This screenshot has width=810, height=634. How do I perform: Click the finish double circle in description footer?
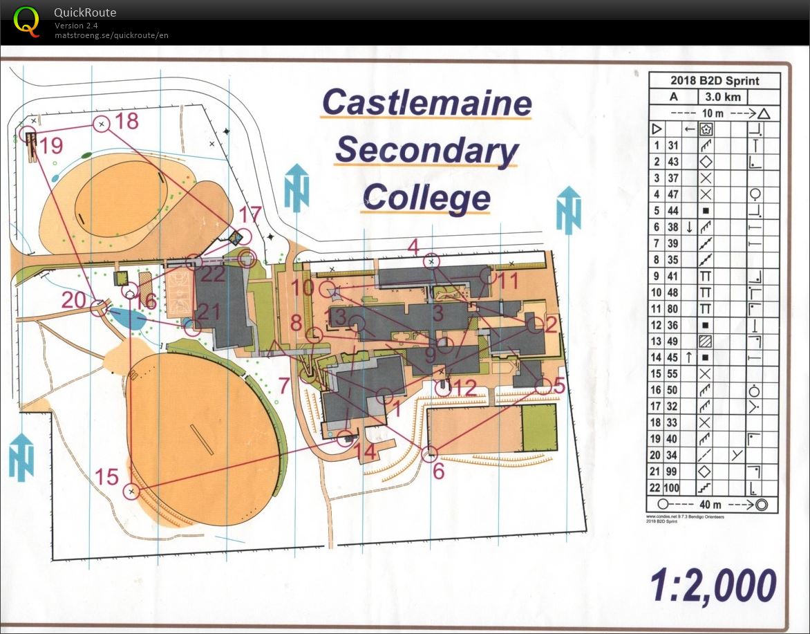tap(762, 504)
